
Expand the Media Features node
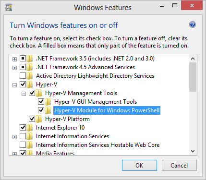(x=14, y=154)
